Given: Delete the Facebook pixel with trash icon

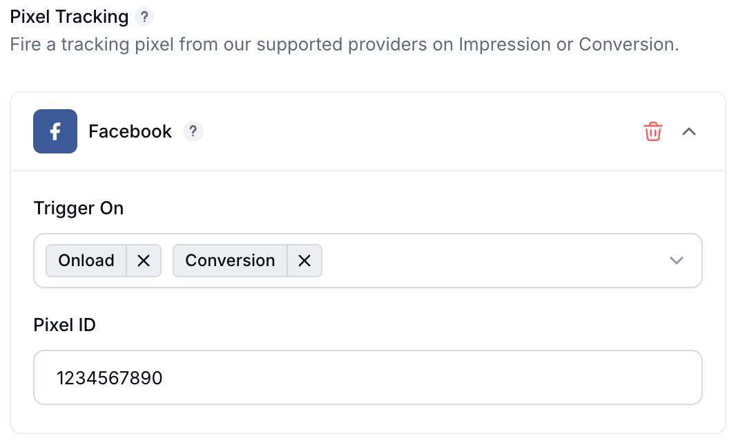Looking at the screenshot, I should pos(652,131).
